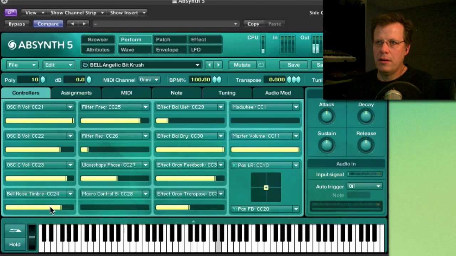Adjust the Bell Noise Timbre: CC24 slider
Screen dimensions: 456x256
[40, 208]
